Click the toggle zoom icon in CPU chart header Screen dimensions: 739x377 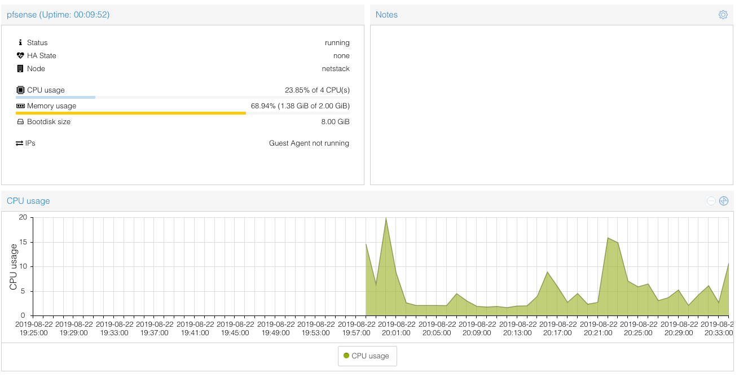[x=724, y=201]
